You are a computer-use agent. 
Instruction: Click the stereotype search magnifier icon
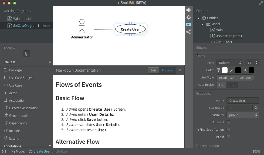[x=256, y=108]
